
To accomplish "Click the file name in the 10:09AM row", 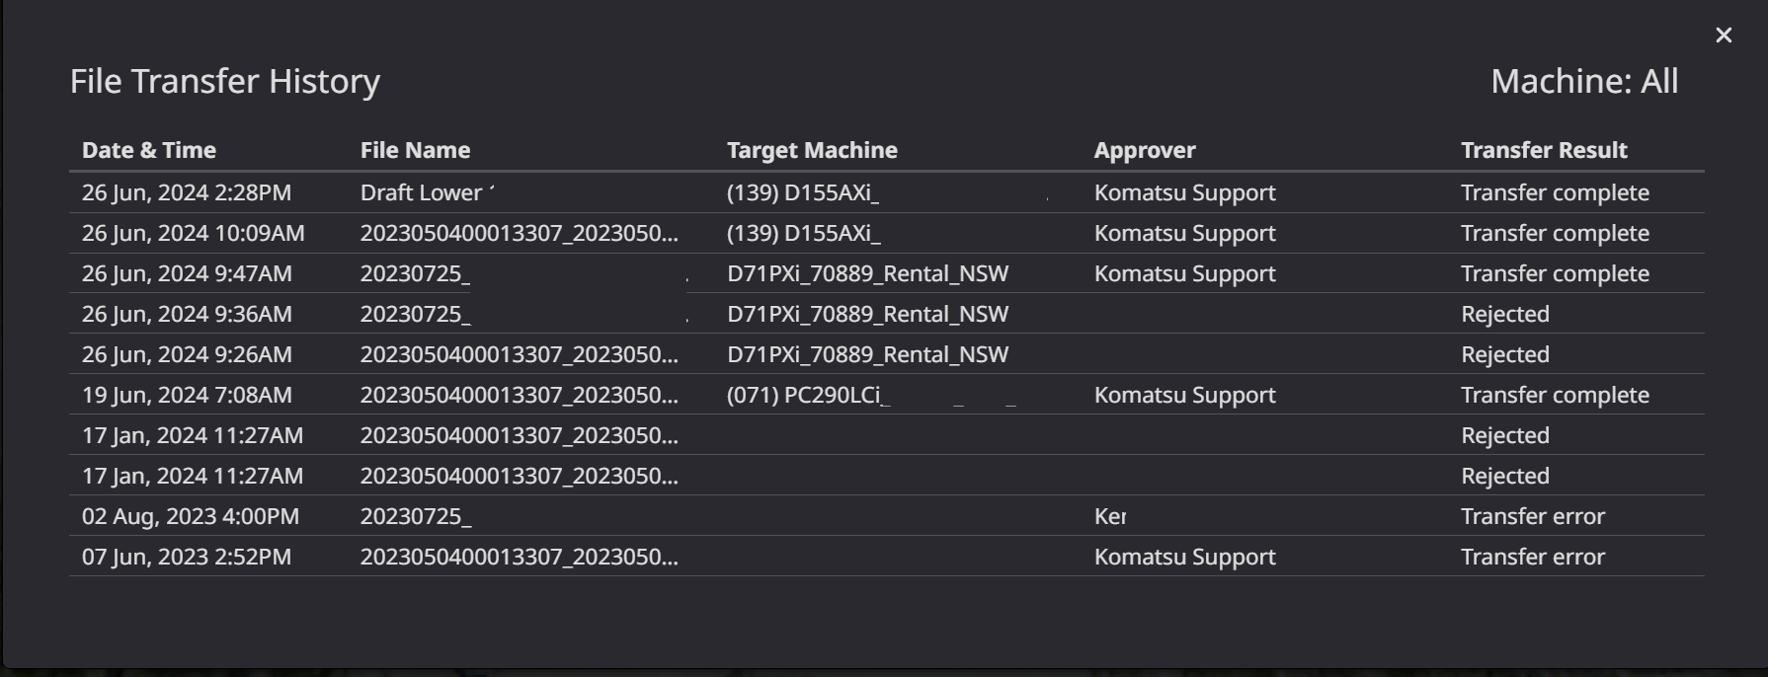I will 520,233.
